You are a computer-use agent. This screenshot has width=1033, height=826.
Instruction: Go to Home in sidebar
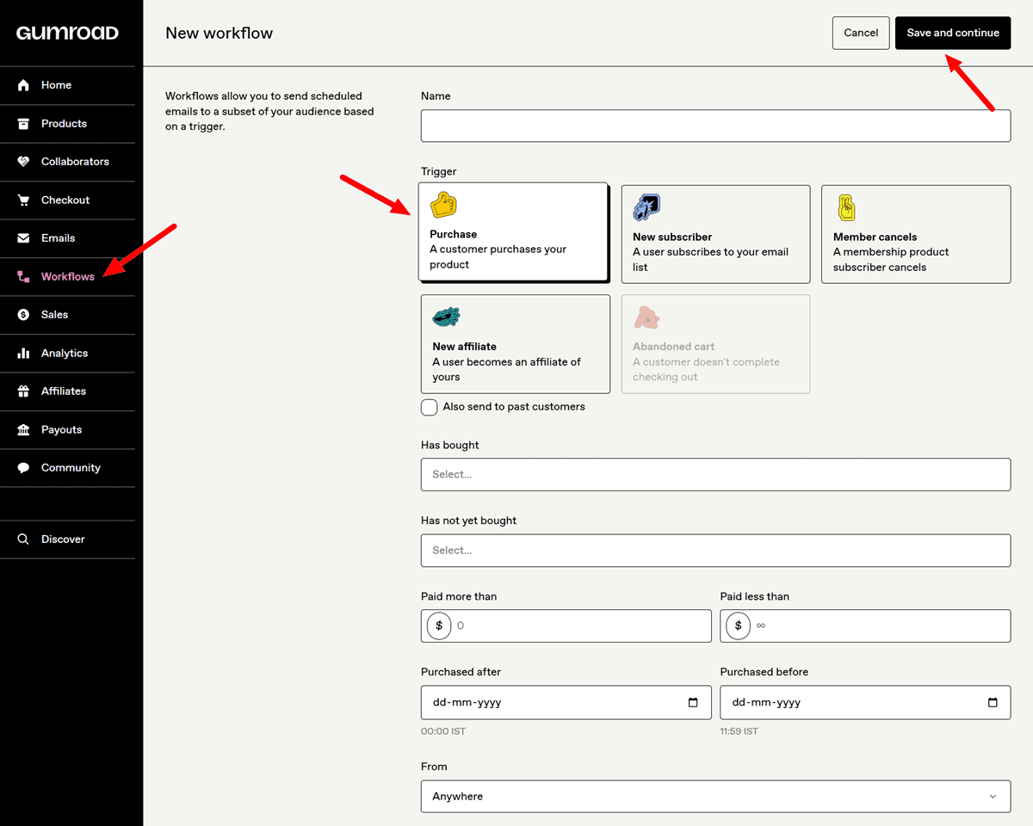pos(67,85)
